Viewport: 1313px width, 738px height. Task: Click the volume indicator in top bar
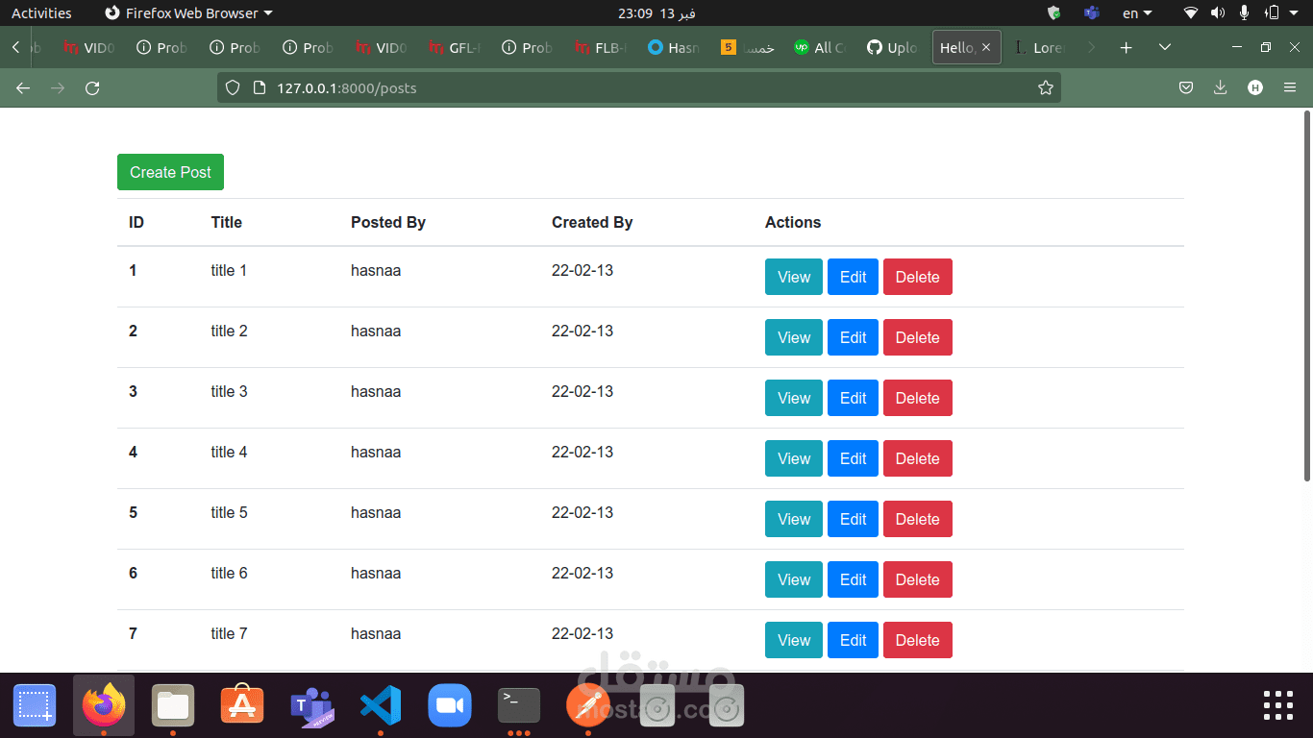[x=1218, y=12]
